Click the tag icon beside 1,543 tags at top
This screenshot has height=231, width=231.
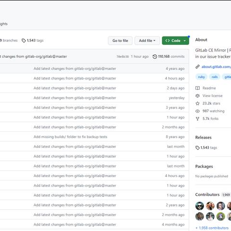coord(24,40)
